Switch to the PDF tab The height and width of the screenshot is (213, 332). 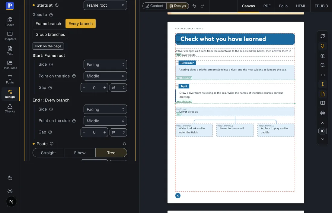[267, 6]
